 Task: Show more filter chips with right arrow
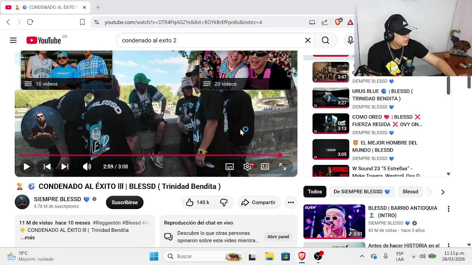[x=443, y=192]
